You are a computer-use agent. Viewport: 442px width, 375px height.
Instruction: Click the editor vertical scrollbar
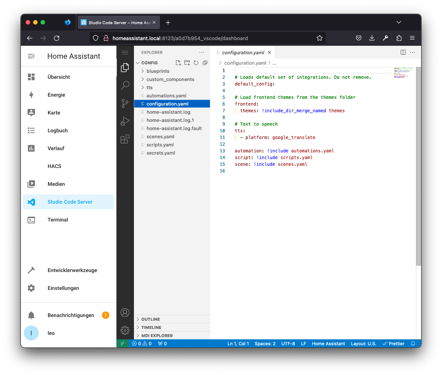coord(418,166)
